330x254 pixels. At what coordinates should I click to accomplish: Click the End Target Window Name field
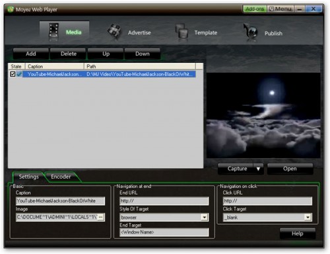click(x=164, y=232)
